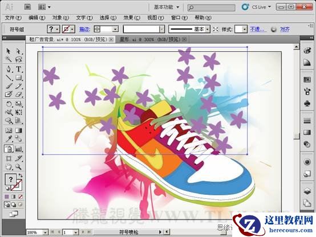Image resolution: width=316 pixels, height=237 pixels.
Task: Select the Mesh tool
Action: tap(8, 130)
